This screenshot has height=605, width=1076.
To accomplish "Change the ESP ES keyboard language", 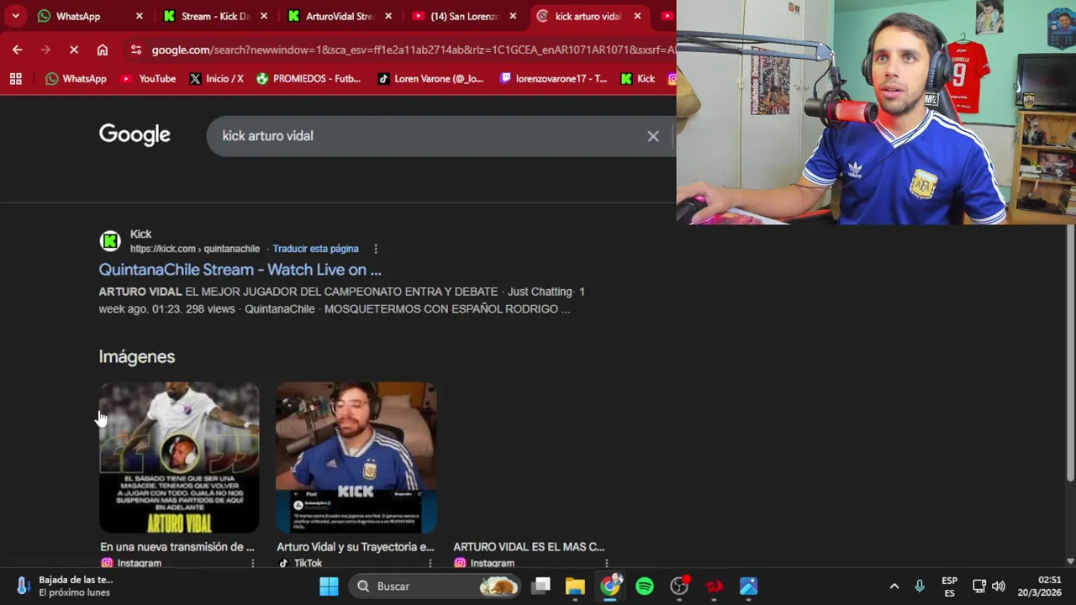I will point(949,586).
